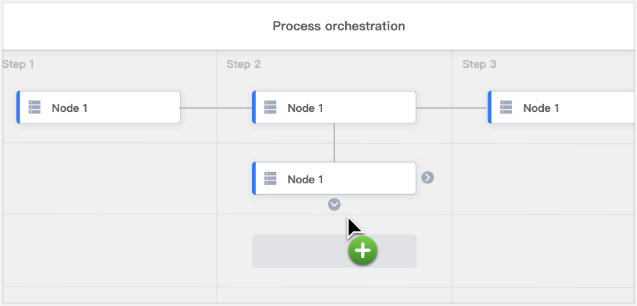The height and width of the screenshot is (306, 637).
Task: Click the green plus add icon
Action: click(x=363, y=250)
